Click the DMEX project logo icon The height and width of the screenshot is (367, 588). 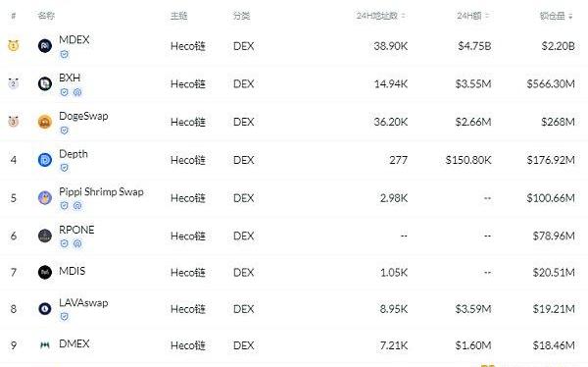click(45, 344)
